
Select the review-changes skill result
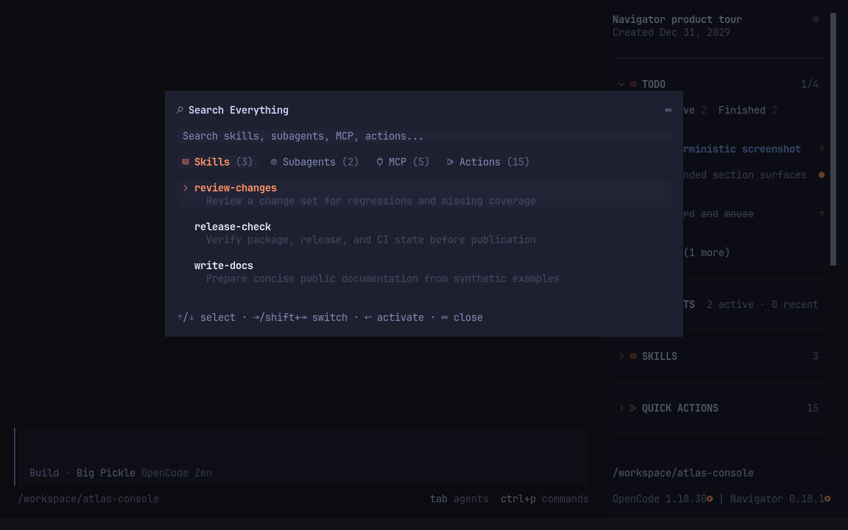click(424, 194)
